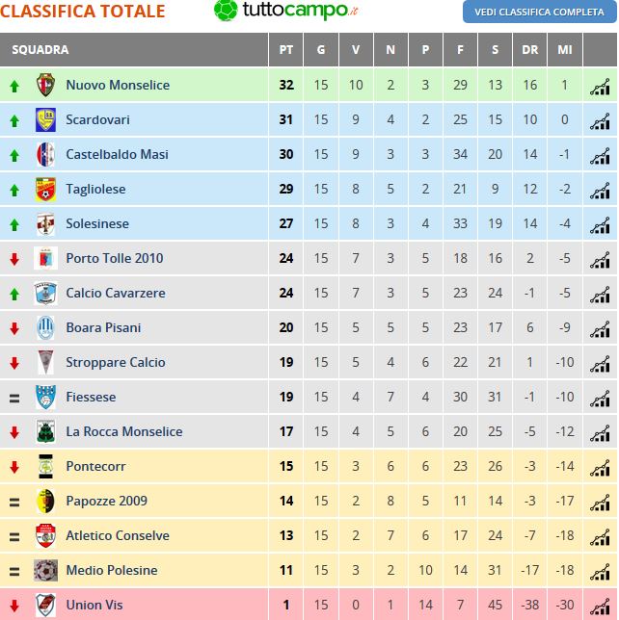Click the tuttocampo.it logo

[x=285, y=11]
